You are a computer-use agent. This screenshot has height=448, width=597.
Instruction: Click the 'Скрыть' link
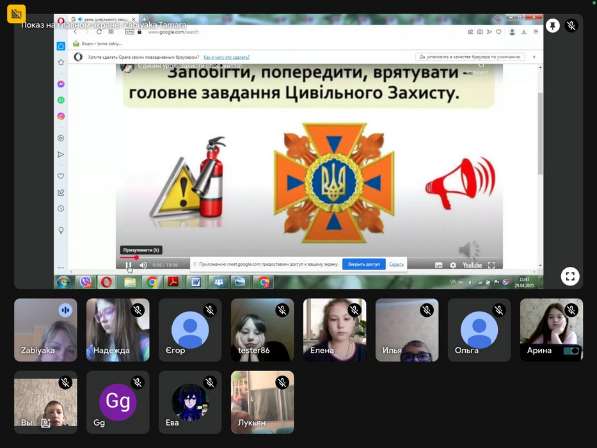pos(396,264)
